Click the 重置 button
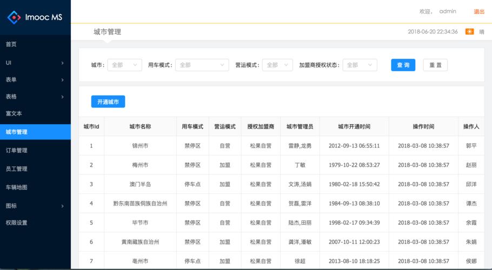The width and height of the screenshot is (492, 270). (x=435, y=65)
